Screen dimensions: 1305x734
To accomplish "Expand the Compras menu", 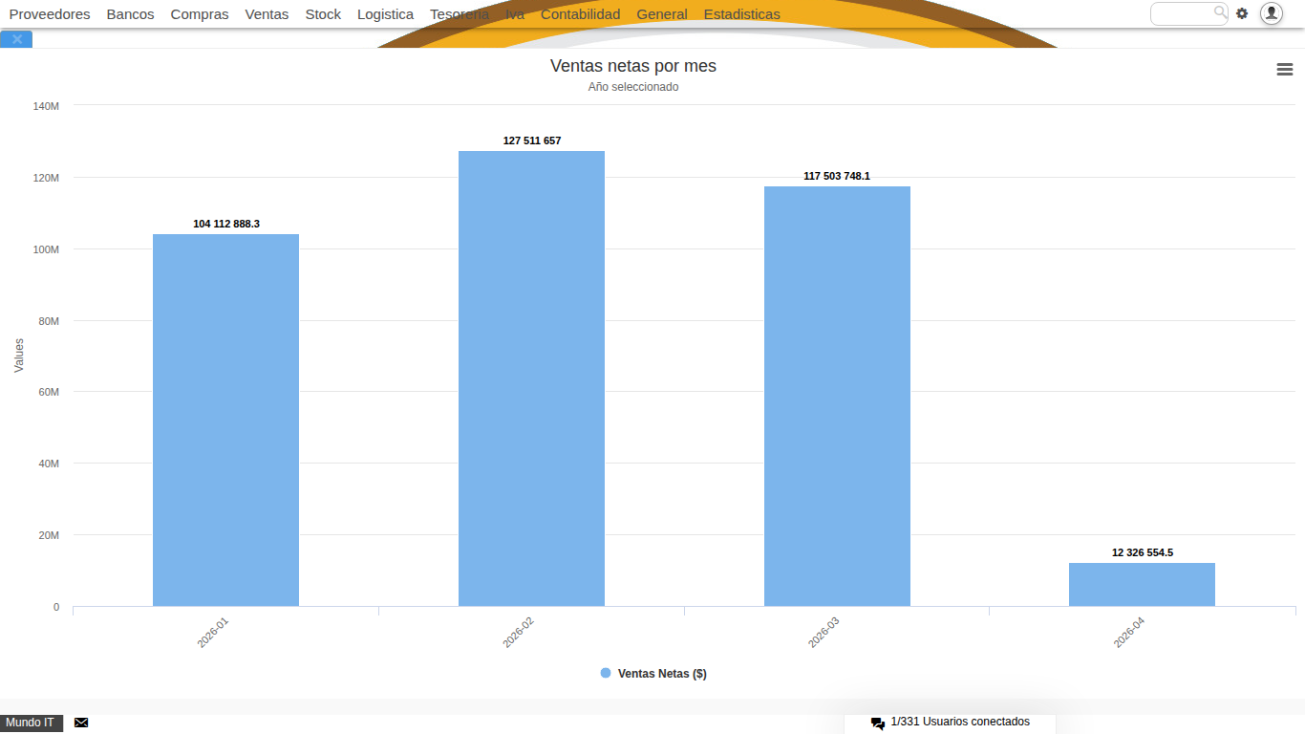I will tap(200, 14).
